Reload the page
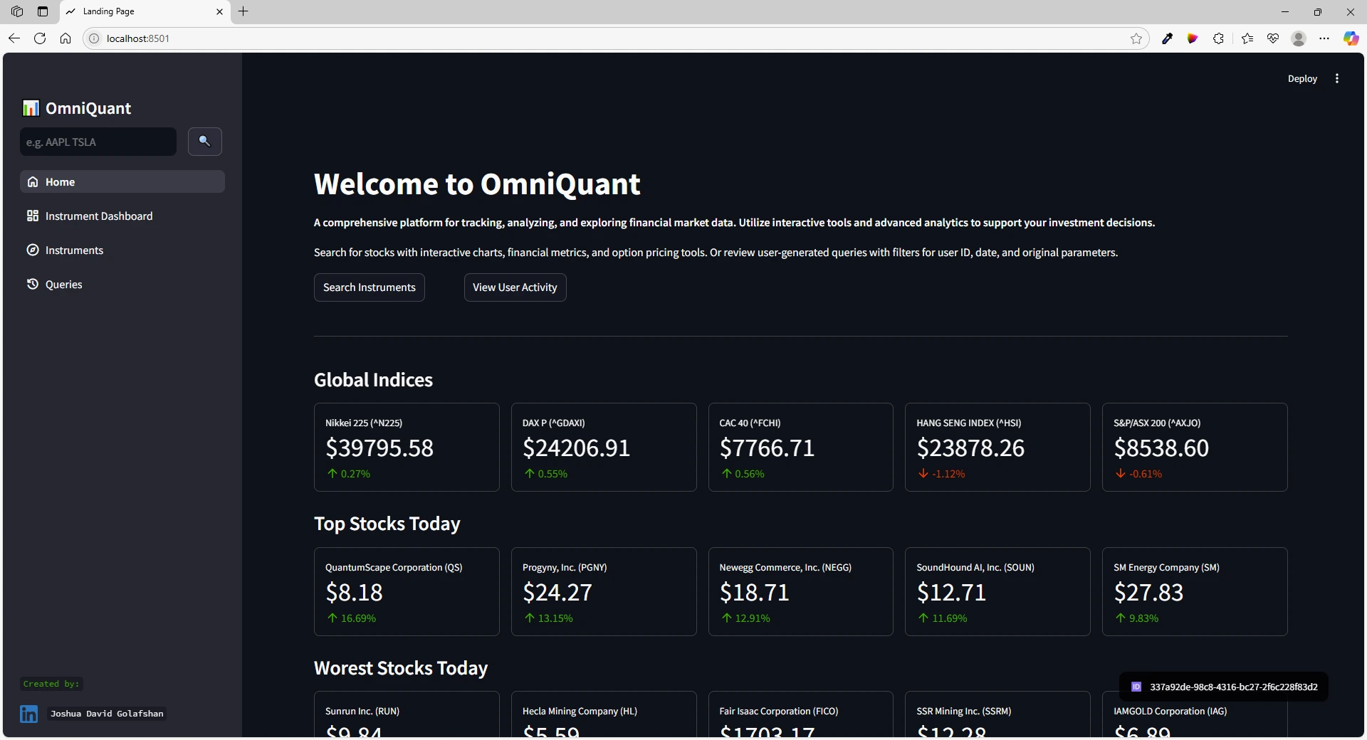This screenshot has width=1367, height=740. click(40, 38)
